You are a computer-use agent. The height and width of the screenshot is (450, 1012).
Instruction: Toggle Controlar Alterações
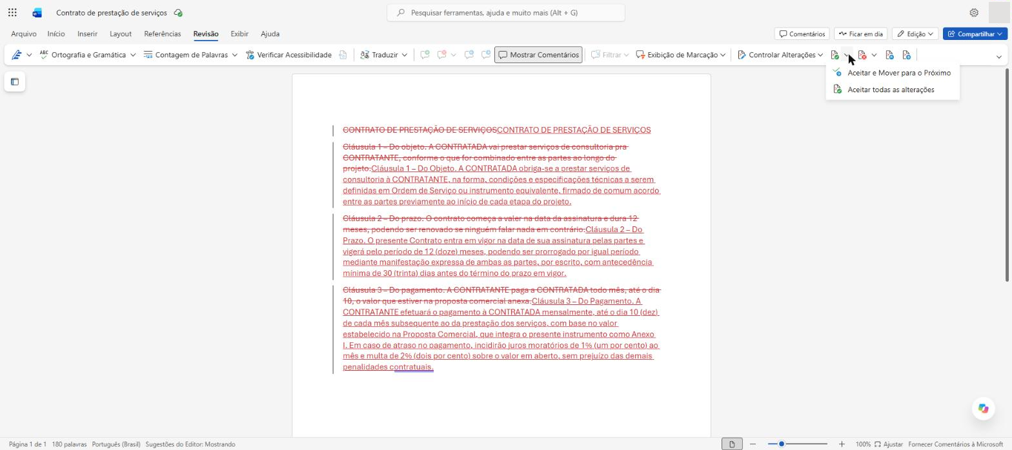coord(776,55)
